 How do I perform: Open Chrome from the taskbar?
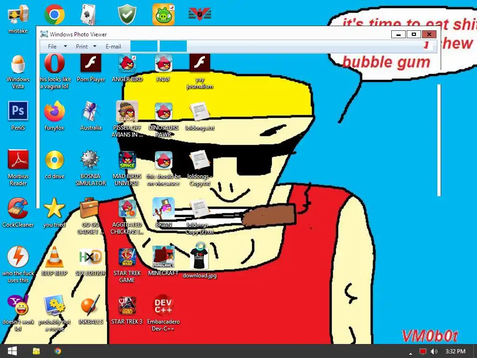58,351
